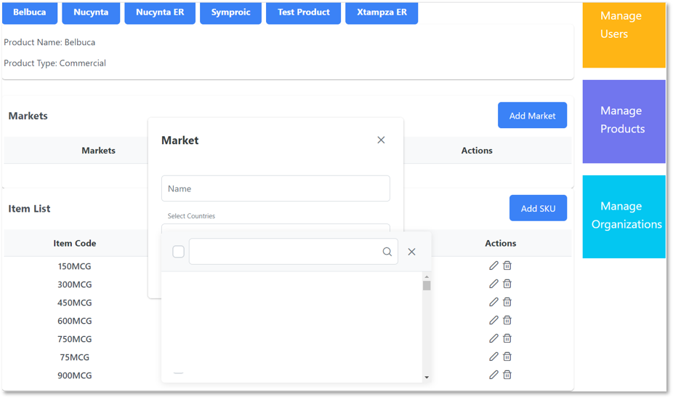673x398 pixels.
Task: Edit the 75MCG item with pencil icon
Action: pos(493,357)
